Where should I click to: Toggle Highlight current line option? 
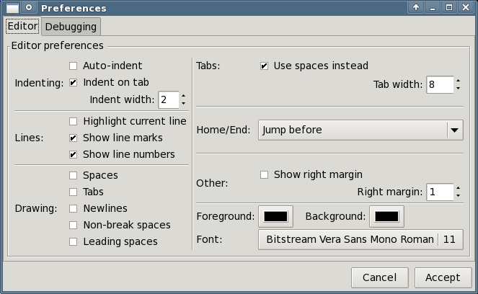(73, 121)
